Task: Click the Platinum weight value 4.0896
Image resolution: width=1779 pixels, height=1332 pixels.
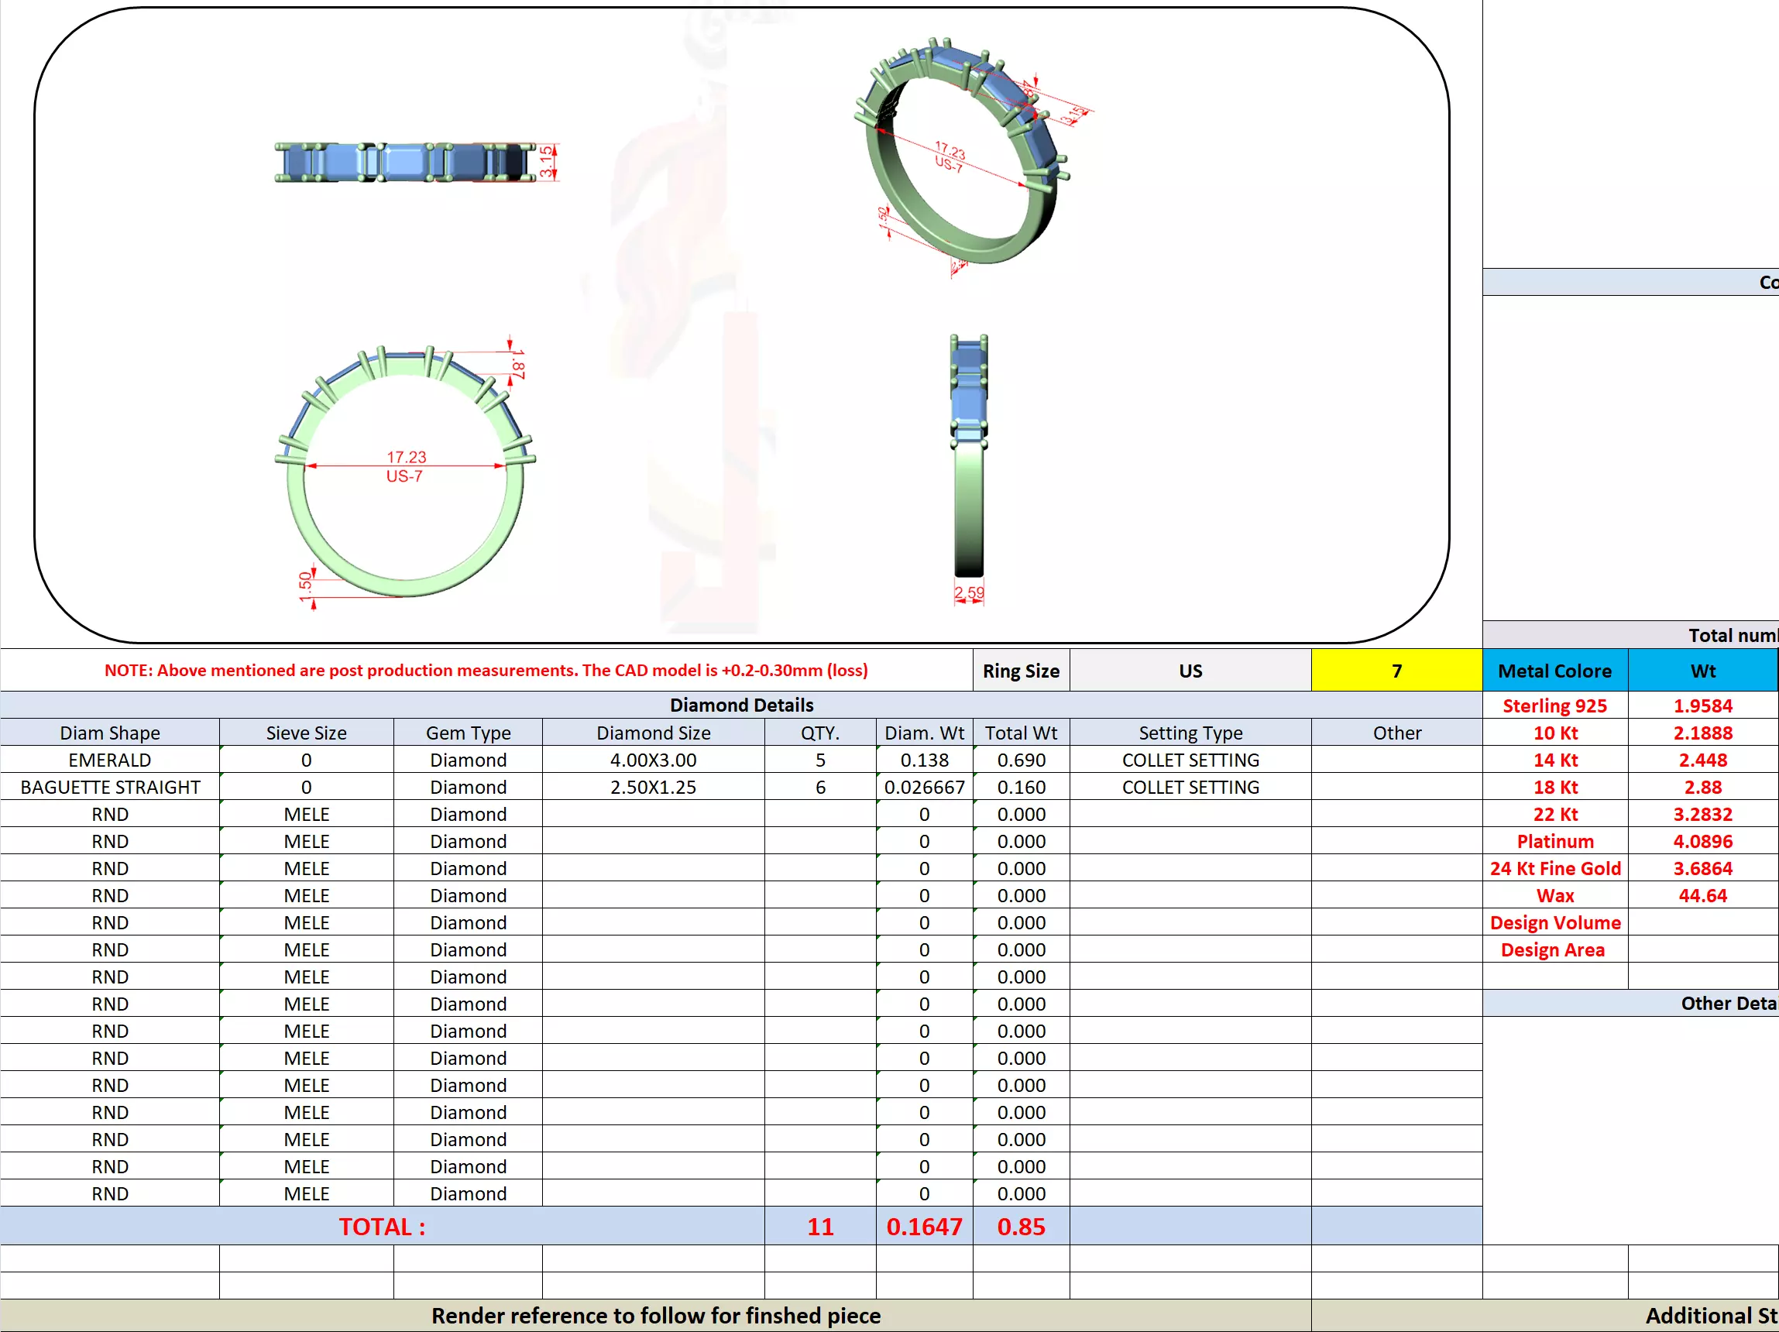Action: (x=1702, y=841)
